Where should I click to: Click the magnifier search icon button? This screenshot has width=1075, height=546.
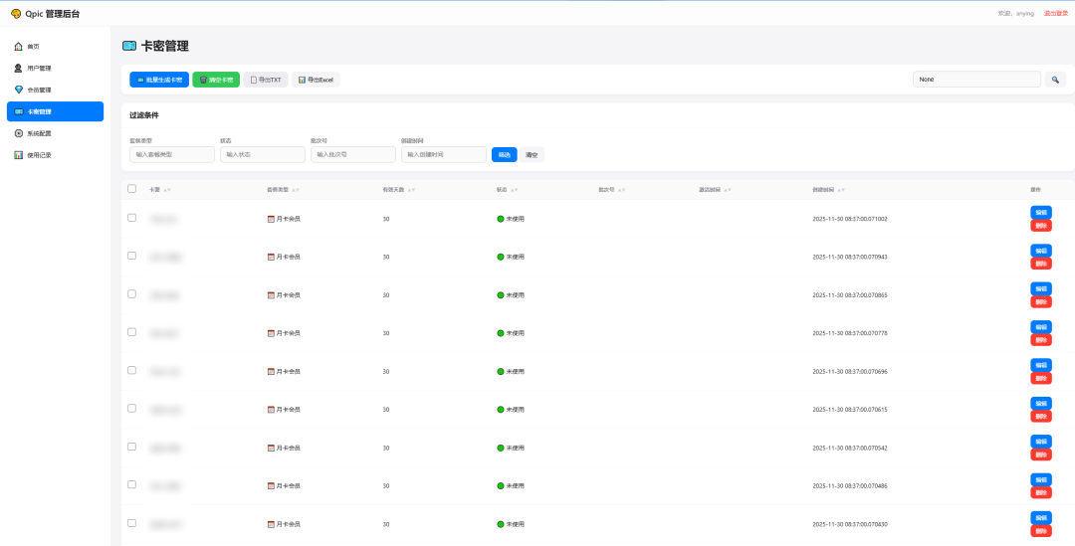1055,80
